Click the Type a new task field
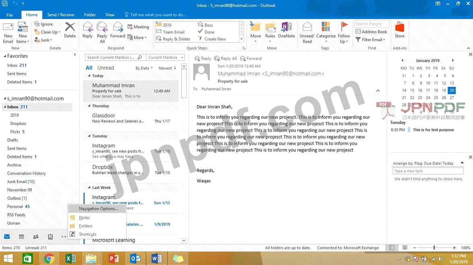 [x=428, y=171]
